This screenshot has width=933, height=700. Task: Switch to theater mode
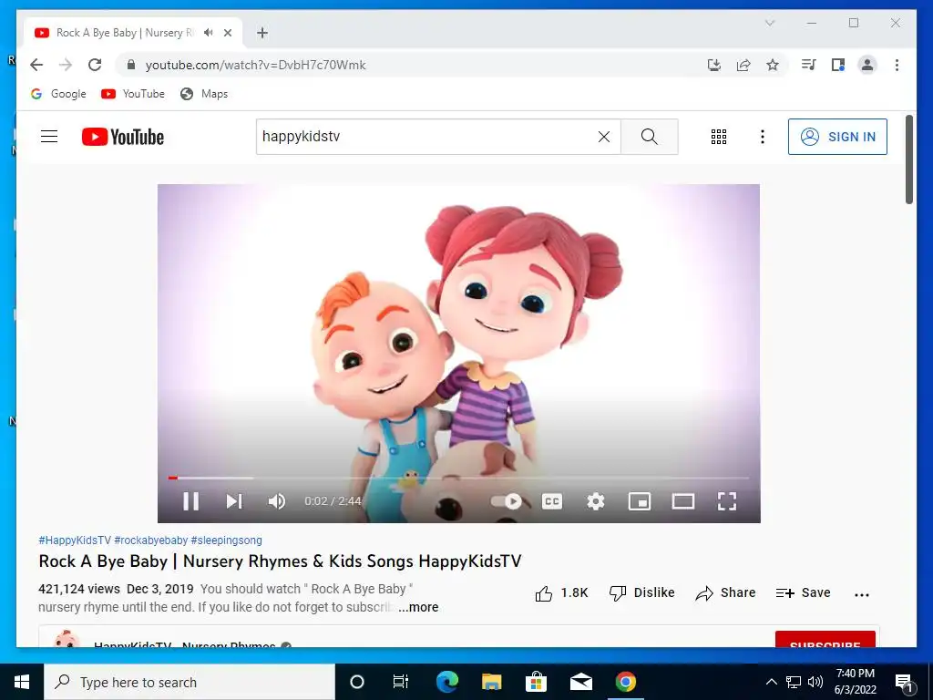[x=683, y=501]
